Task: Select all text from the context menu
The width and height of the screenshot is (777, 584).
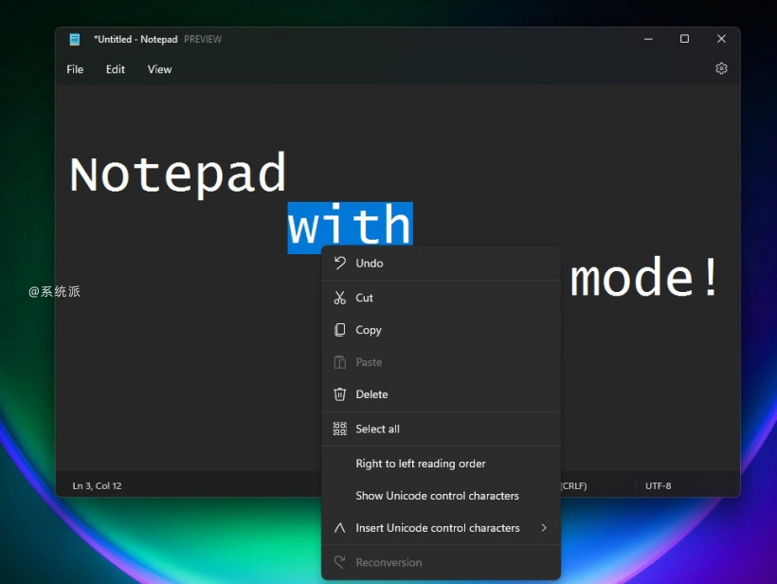Action: (x=379, y=428)
